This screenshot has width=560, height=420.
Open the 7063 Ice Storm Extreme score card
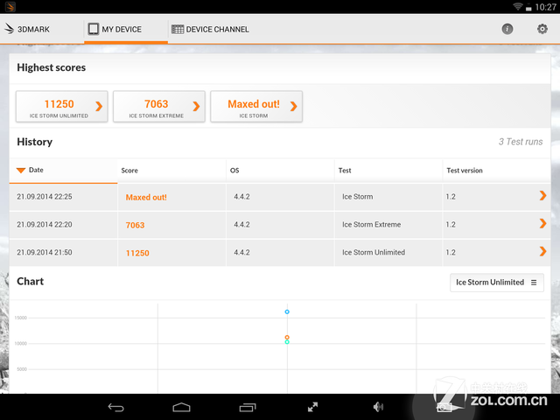pyautogui.click(x=159, y=107)
